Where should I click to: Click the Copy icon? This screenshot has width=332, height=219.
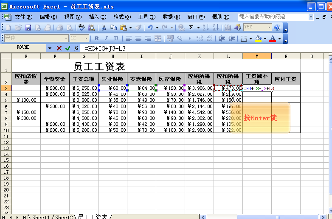coord(113,28)
